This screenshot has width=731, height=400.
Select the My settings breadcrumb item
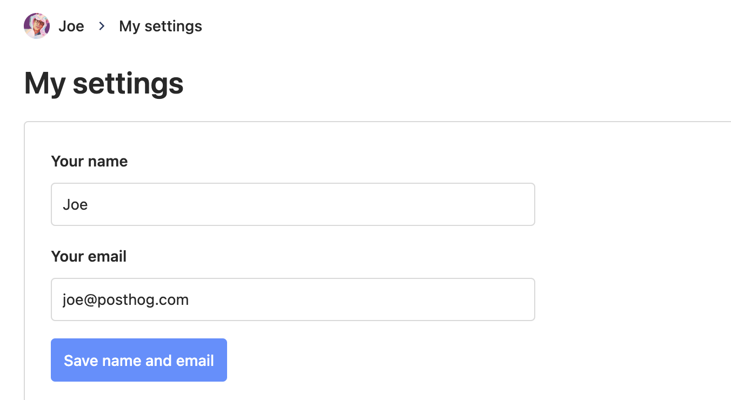pos(161,26)
